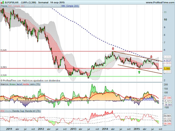Click the 2013 year label on time axis
This screenshot has width=175, height=131.
coord(73,129)
